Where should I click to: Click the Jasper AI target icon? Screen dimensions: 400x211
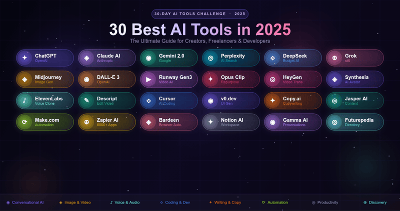(334, 101)
